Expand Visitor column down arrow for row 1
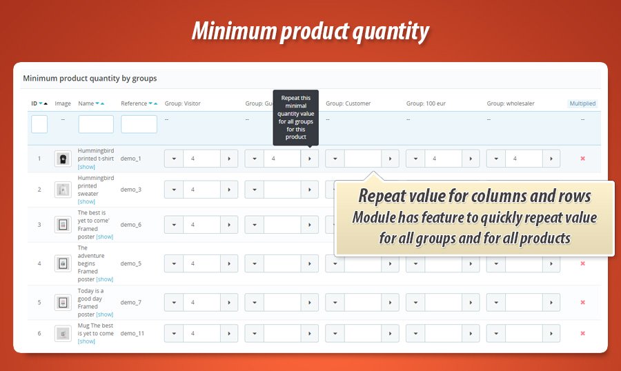This screenshot has width=621, height=371. (174, 159)
